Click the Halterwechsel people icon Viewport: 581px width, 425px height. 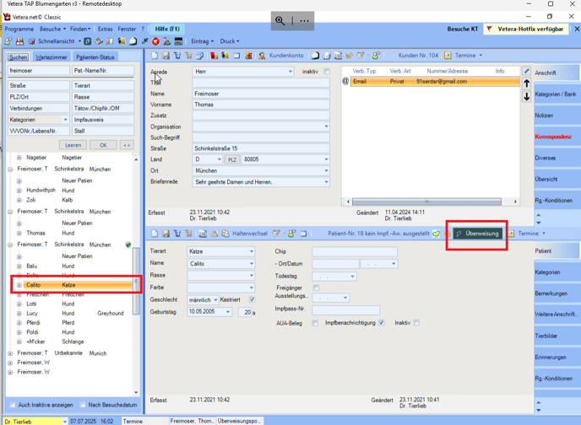click(x=225, y=234)
